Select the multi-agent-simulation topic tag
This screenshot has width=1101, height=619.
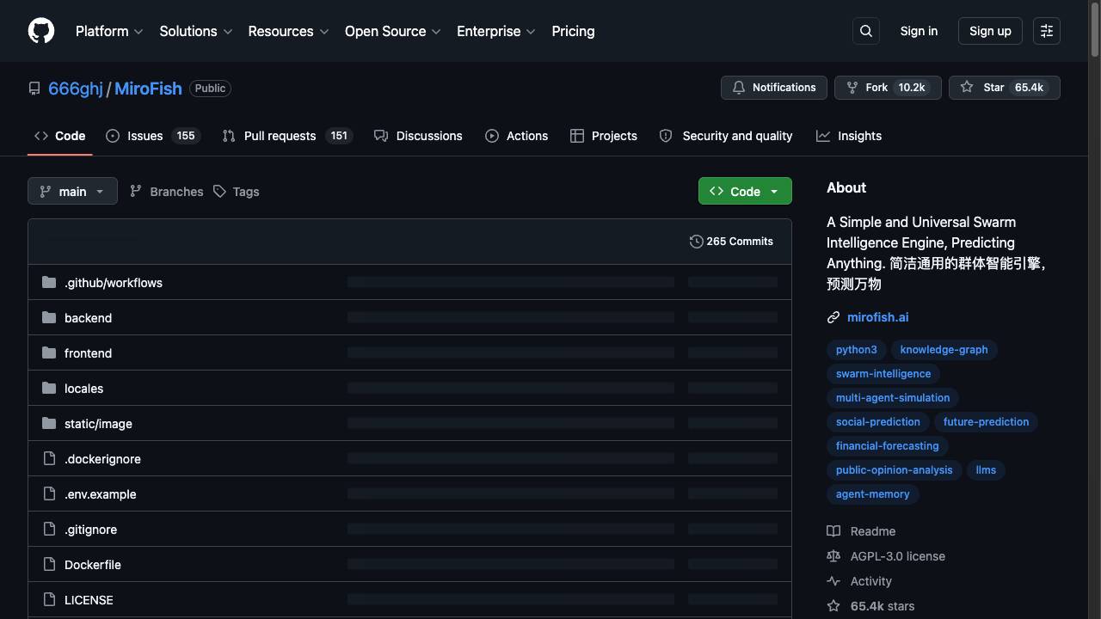[893, 398]
